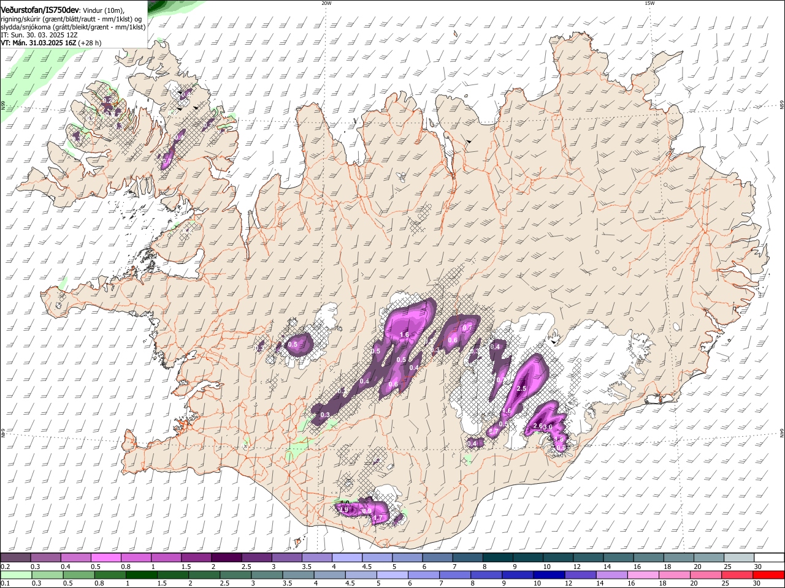Click the '20W' longitude label at top
Screen dimensions: 785x588
(326, 3)
